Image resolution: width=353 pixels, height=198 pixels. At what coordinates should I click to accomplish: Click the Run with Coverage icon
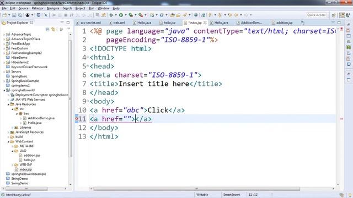point(131,15)
